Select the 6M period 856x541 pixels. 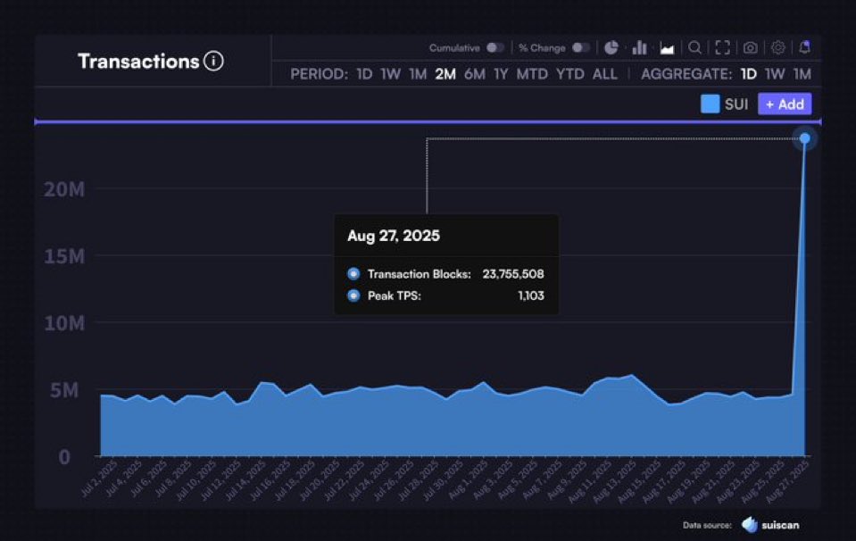click(474, 74)
